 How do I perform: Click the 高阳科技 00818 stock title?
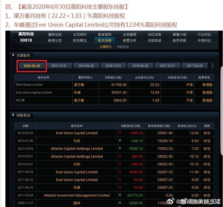[x=26, y=37]
